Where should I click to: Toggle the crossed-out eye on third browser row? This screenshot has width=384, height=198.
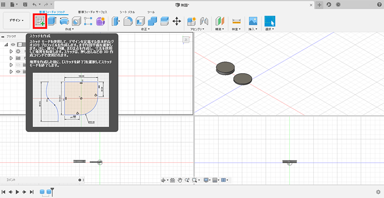[x=18, y=65]
